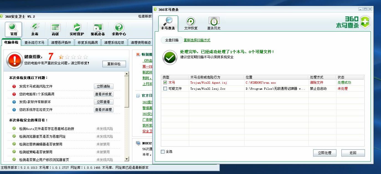Uncheck the 木马 row checkbox

[x=165, y=83]
